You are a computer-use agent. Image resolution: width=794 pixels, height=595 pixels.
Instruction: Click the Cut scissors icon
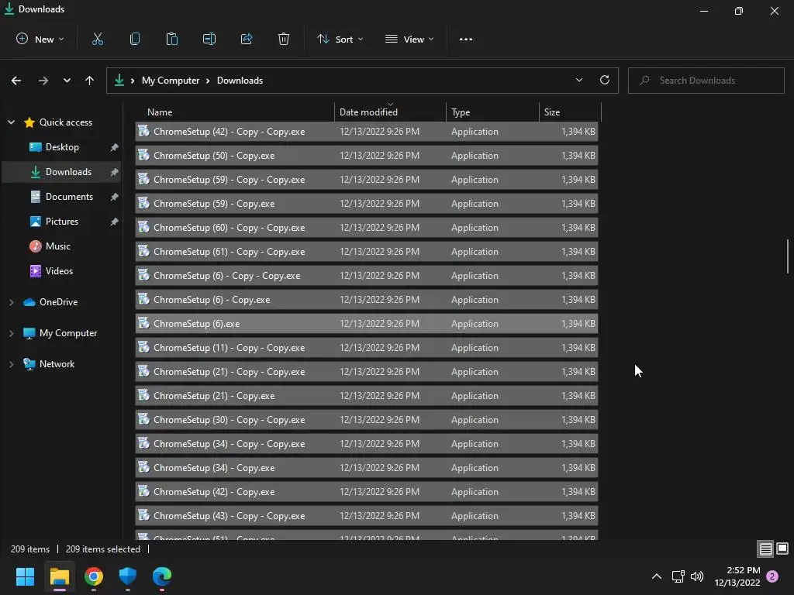97,39
